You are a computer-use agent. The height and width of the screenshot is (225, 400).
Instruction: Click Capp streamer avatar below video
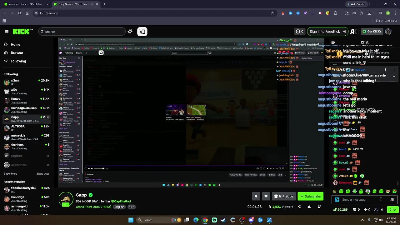(x=66, y=199)
